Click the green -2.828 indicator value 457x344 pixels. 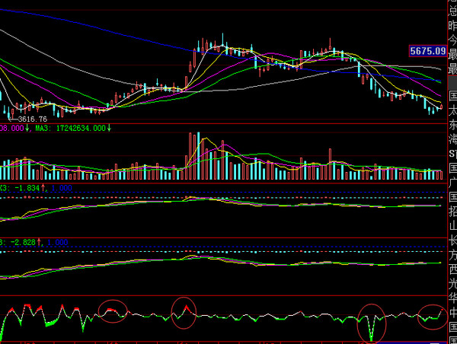pos(23,242)
